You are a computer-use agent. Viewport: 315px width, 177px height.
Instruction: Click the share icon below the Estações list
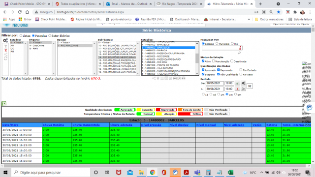pos(154,79)
